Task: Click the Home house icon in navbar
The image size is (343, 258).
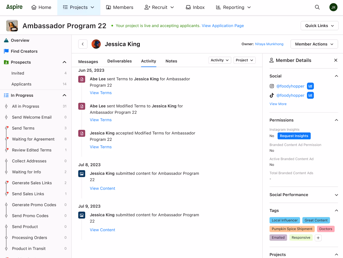Action: click(x=34, y=7)
